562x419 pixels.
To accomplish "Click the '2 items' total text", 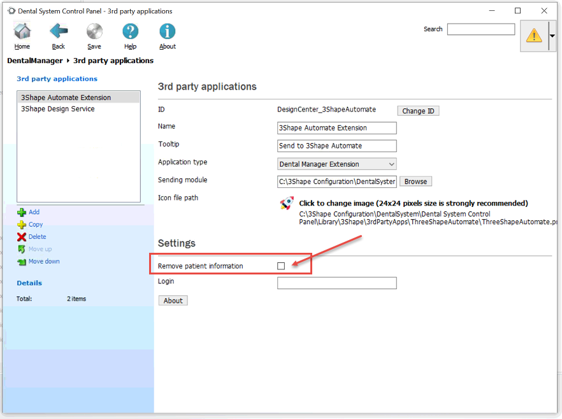I will click(x=76, y=299).
